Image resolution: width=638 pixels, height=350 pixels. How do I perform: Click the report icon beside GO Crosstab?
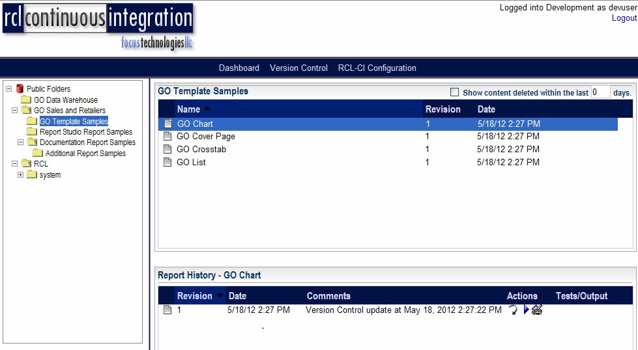click(167, 149)
